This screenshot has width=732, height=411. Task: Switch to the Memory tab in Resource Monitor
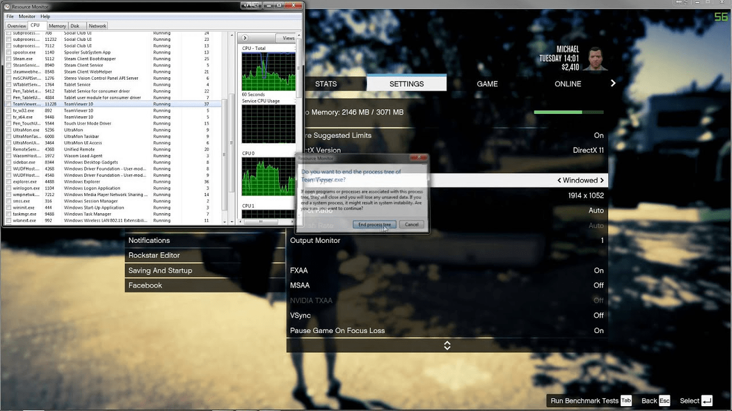(57, 26)
